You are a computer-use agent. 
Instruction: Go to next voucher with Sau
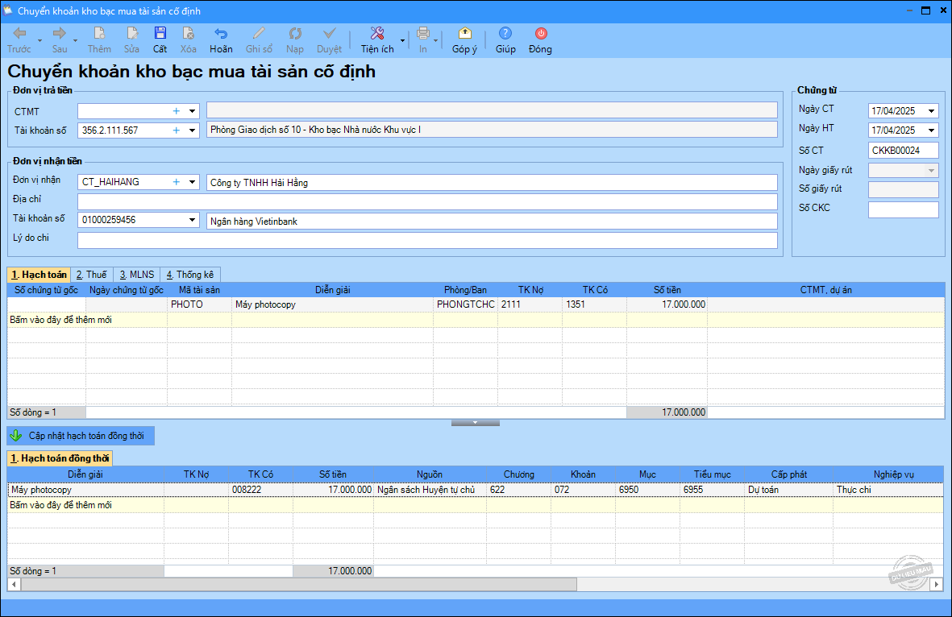60,40
